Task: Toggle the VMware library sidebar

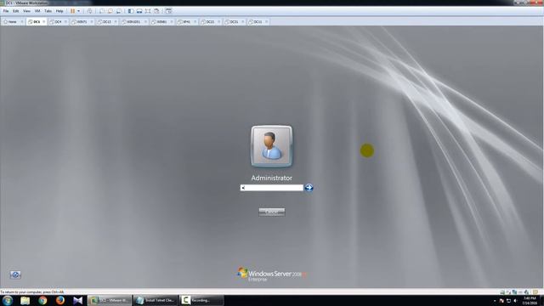Action: pyautogui.click(x=130, y=11)
